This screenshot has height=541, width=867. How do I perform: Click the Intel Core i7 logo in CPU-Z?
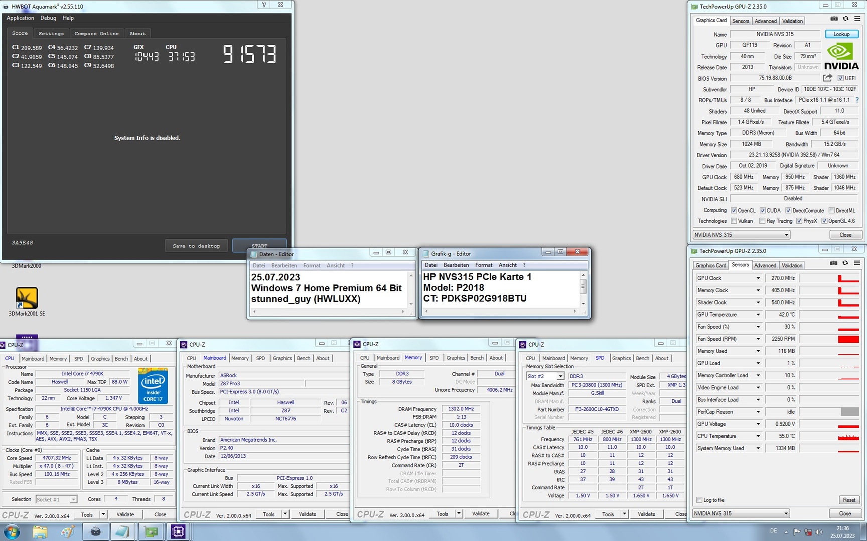(153, 386)
